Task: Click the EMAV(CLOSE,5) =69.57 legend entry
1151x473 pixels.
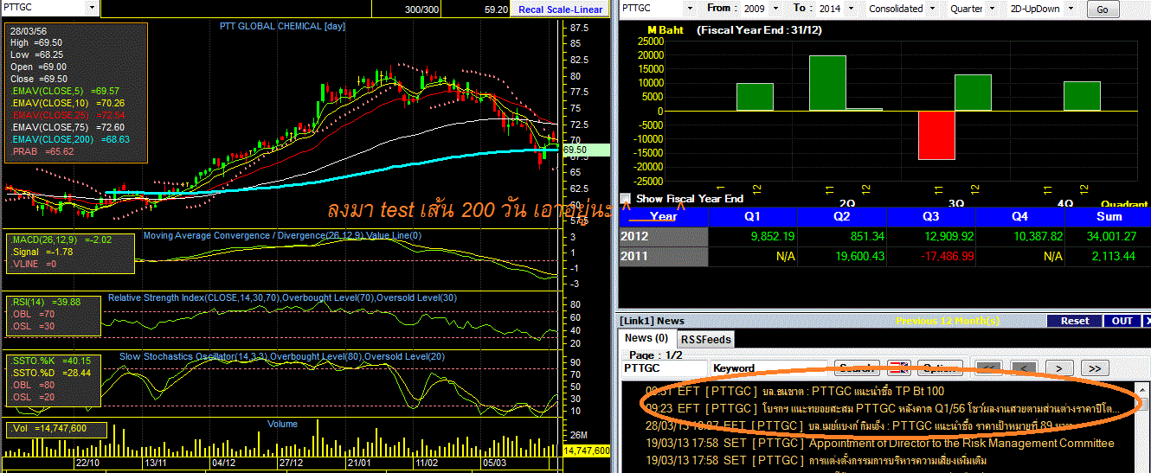Action: (65, 90)
